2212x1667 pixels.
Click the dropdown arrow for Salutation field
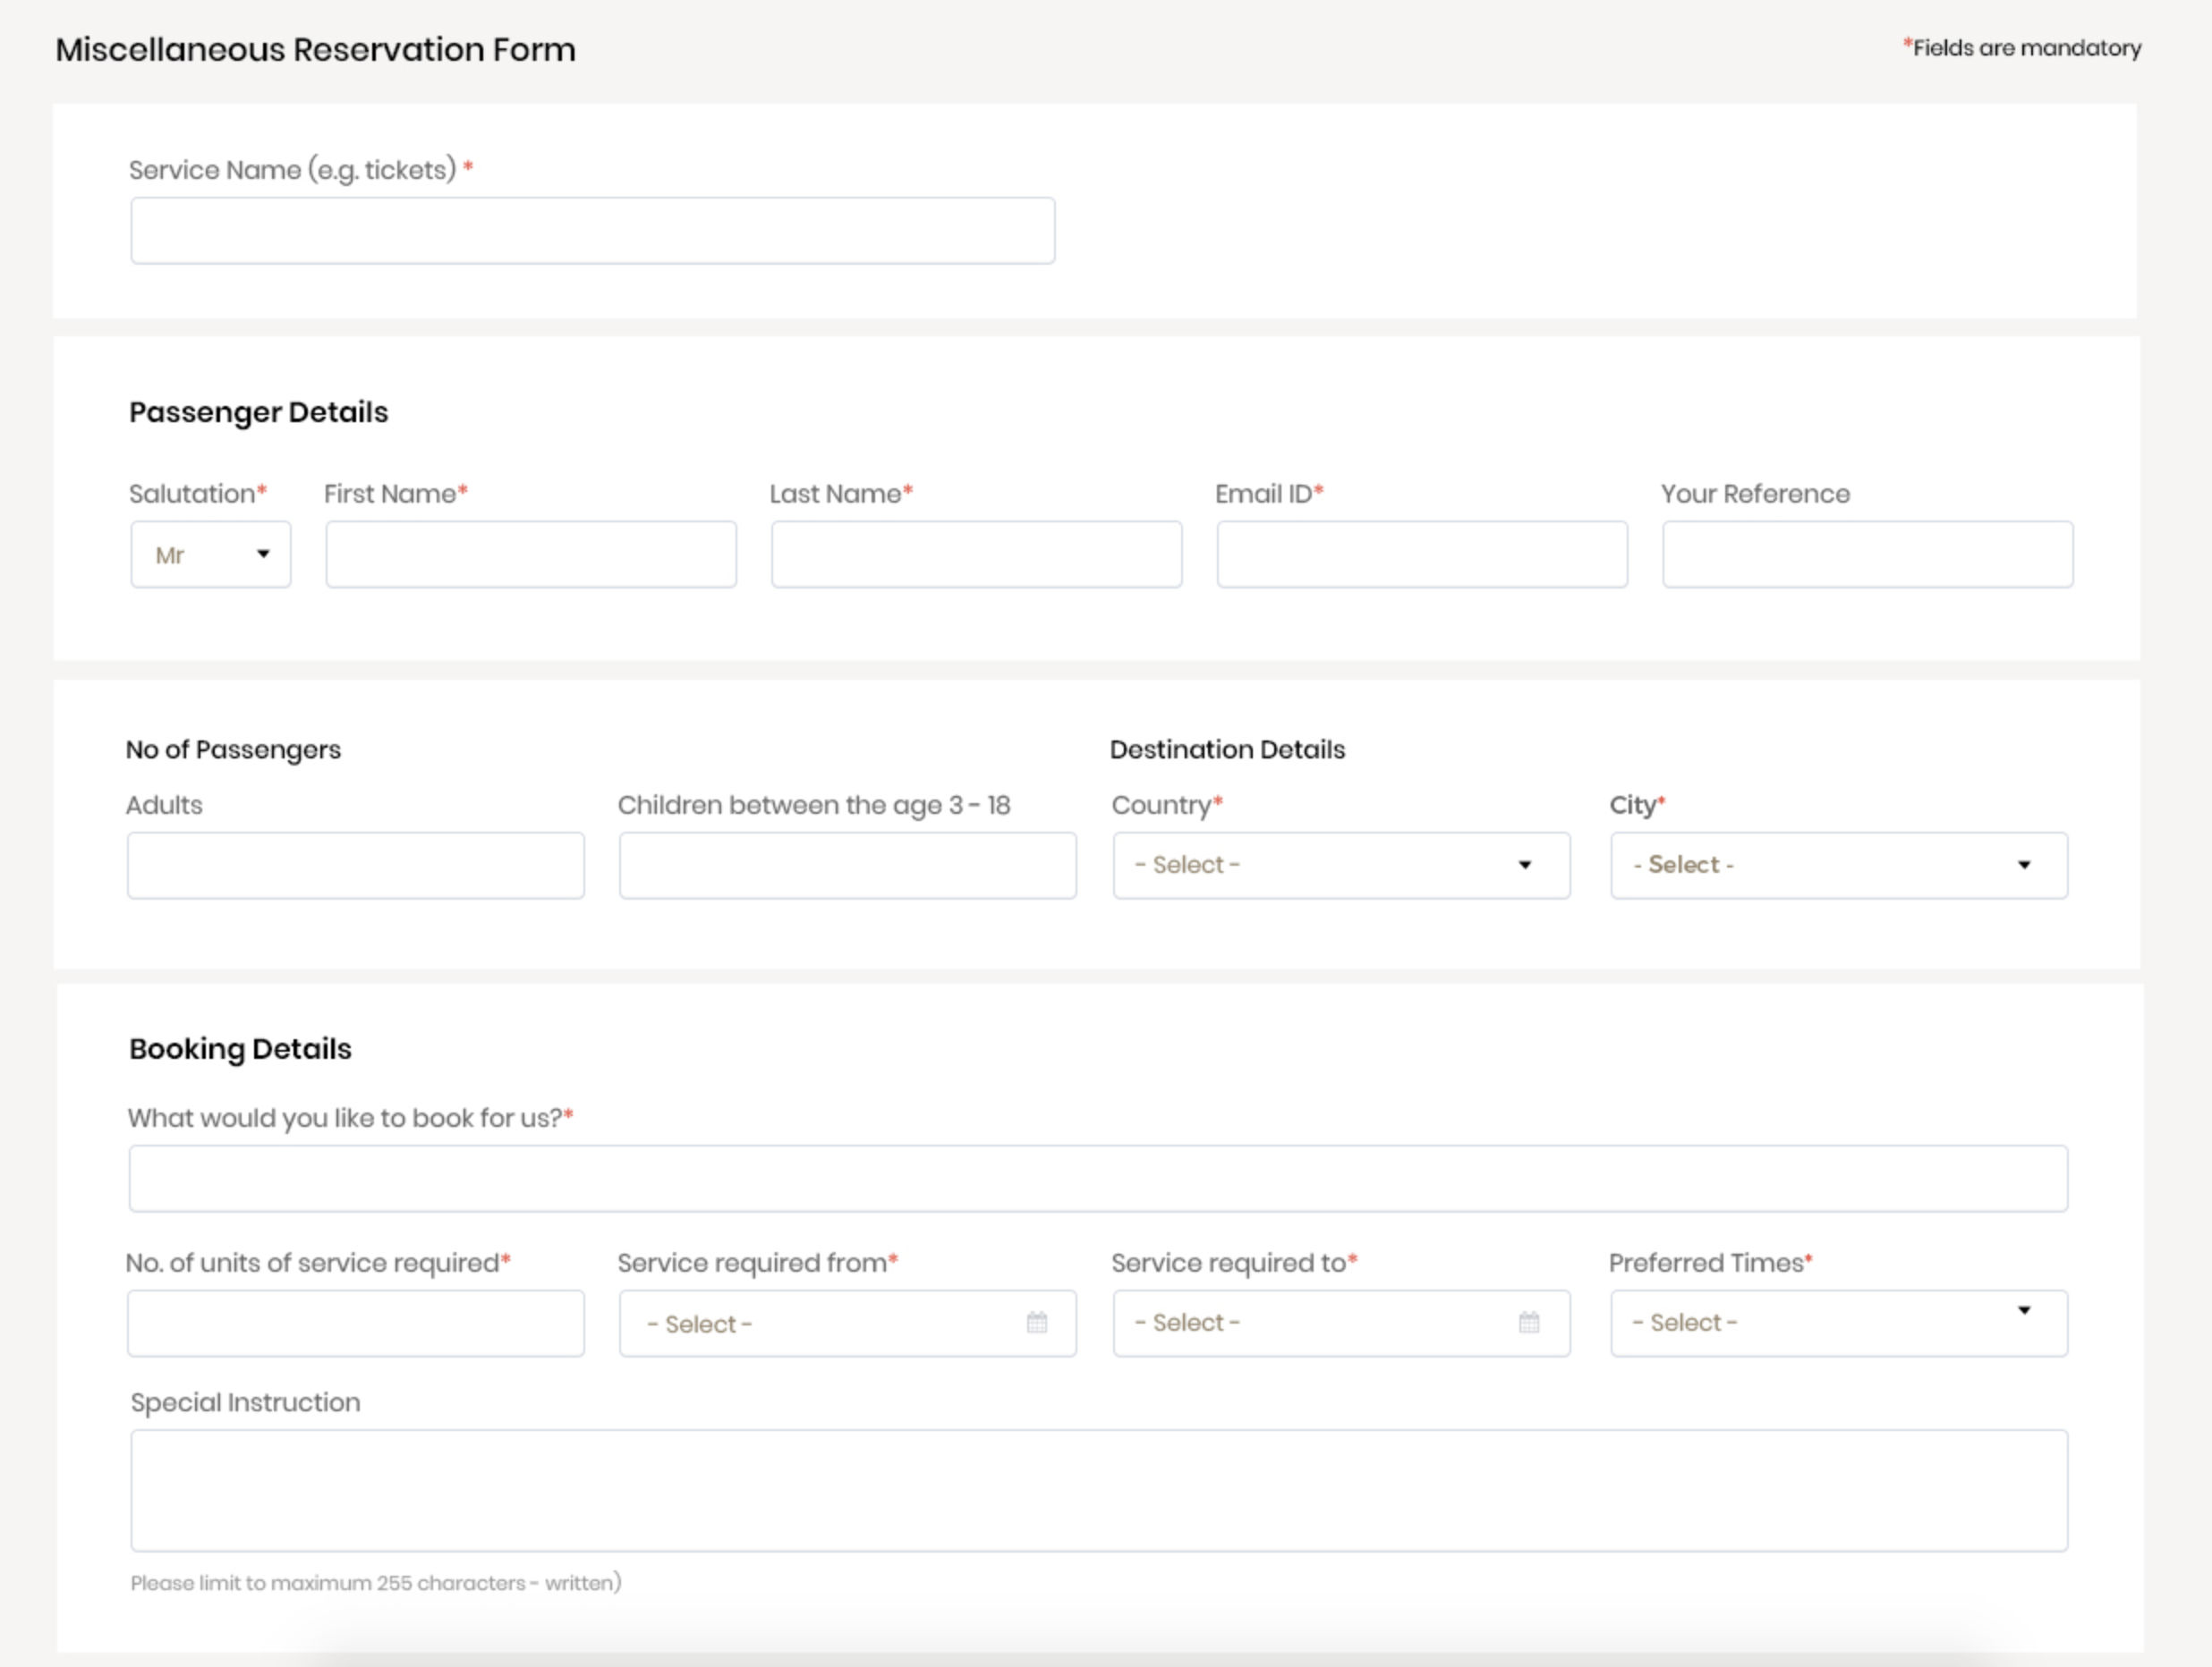point(263,554)
